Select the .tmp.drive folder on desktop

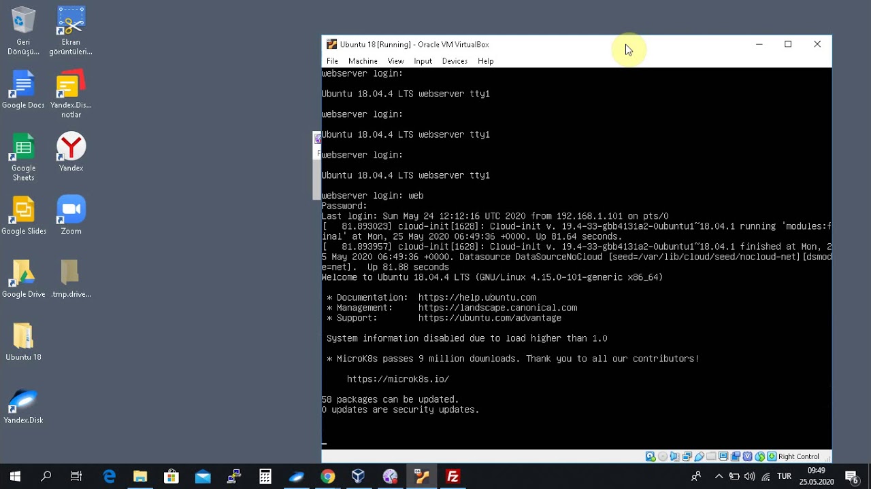[71, 279]
